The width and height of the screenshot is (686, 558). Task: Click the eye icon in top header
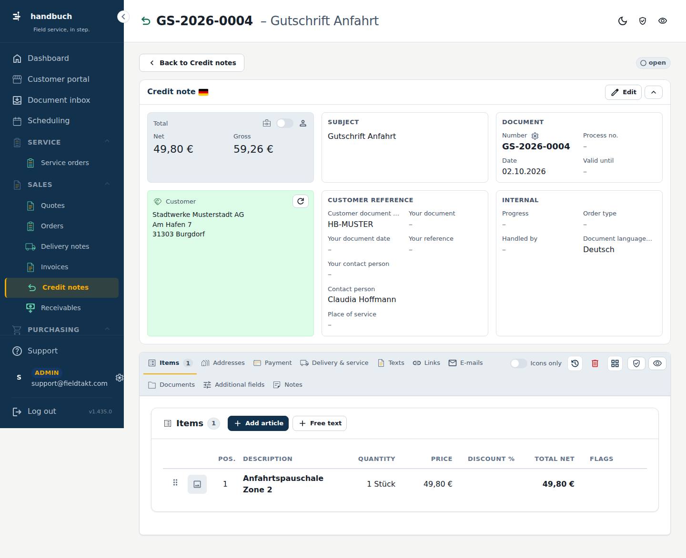pos(663,21)
